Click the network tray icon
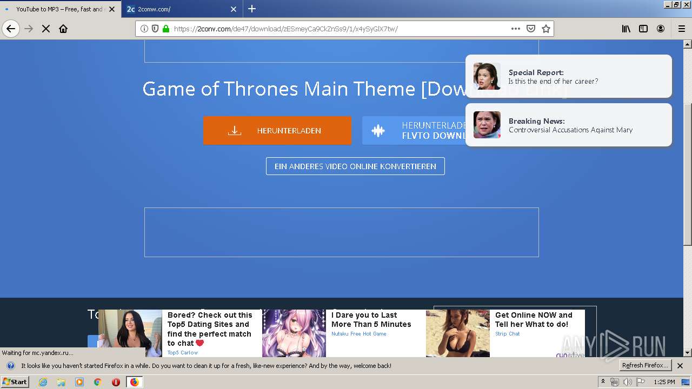 coord(615,382)
